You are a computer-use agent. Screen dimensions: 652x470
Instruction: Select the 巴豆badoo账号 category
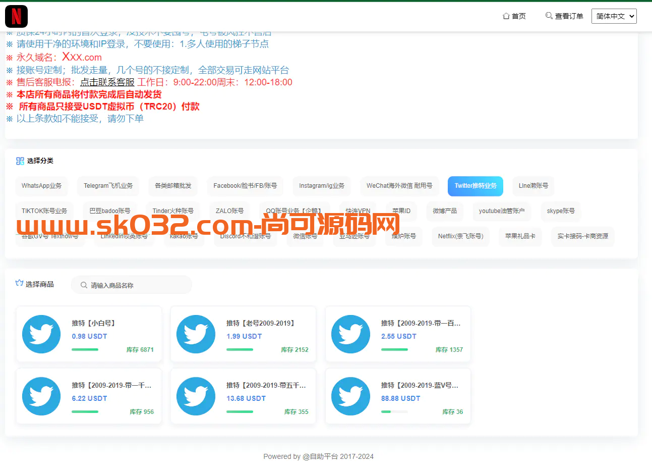point(110,211)
